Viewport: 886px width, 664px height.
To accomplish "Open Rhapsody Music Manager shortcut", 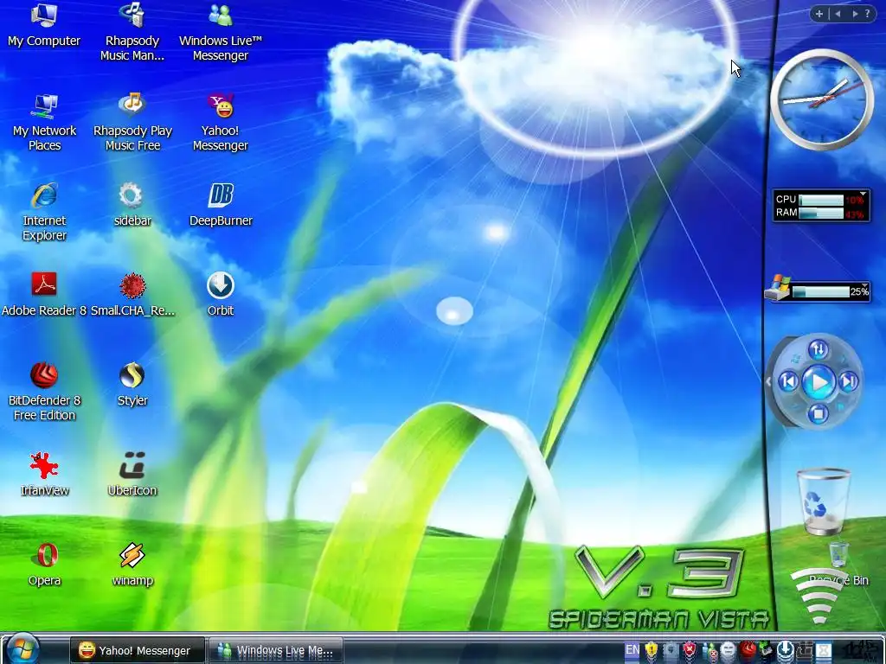I will coord(132,32).
